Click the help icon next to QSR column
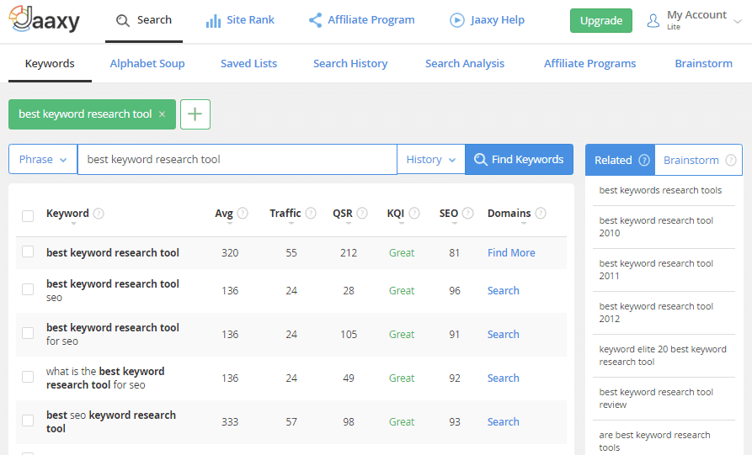The width and height of the screenshot is (752, 455). [362, 213]
